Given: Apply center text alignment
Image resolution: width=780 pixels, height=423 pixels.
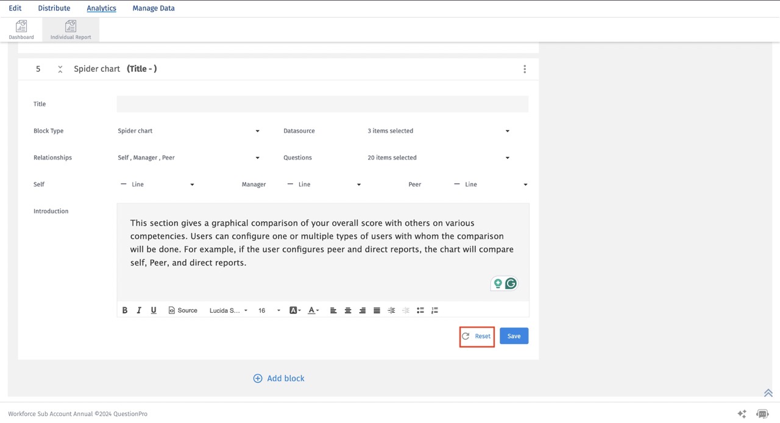Looking at the screenshot, I should coord(348,310).
